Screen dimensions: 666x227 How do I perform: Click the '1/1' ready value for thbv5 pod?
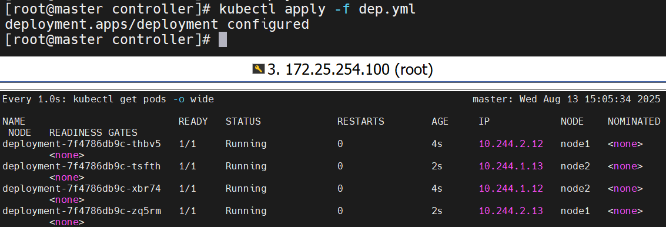tap(188, 143)
